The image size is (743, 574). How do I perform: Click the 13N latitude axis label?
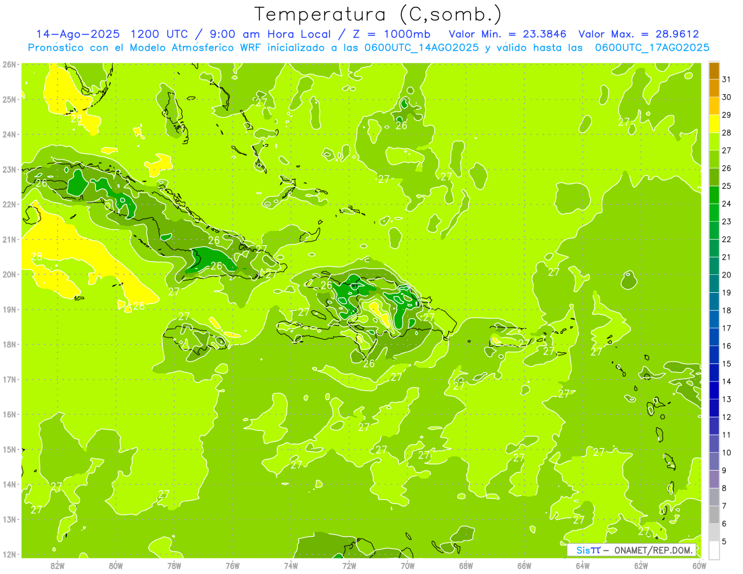coord(9,519)
